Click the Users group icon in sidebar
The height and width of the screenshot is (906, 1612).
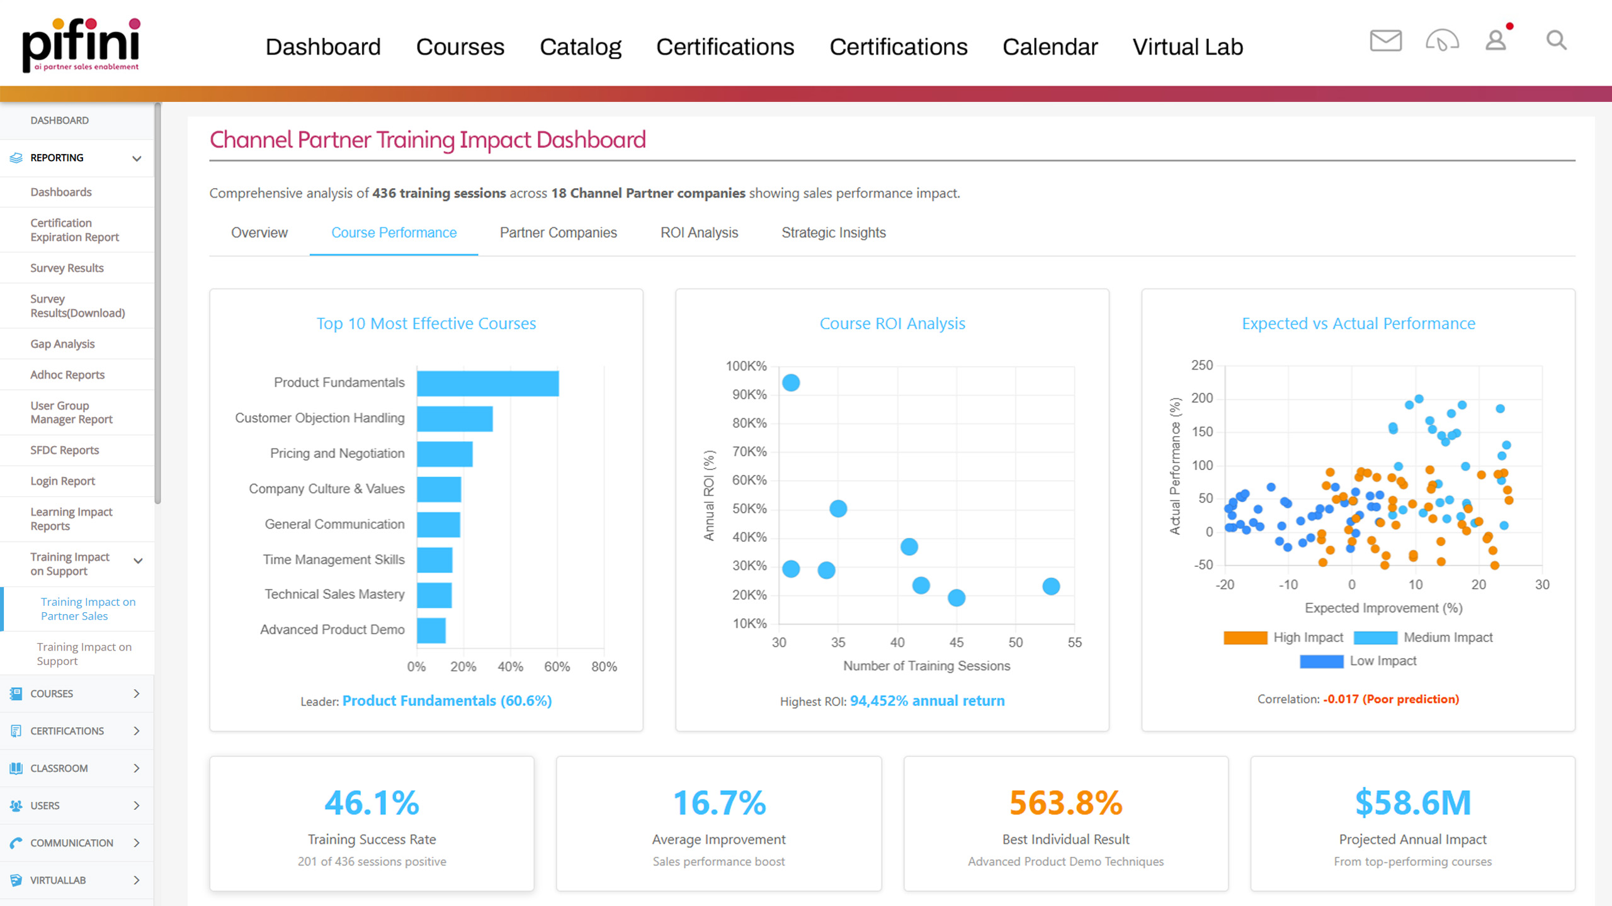tap(16, 805)
